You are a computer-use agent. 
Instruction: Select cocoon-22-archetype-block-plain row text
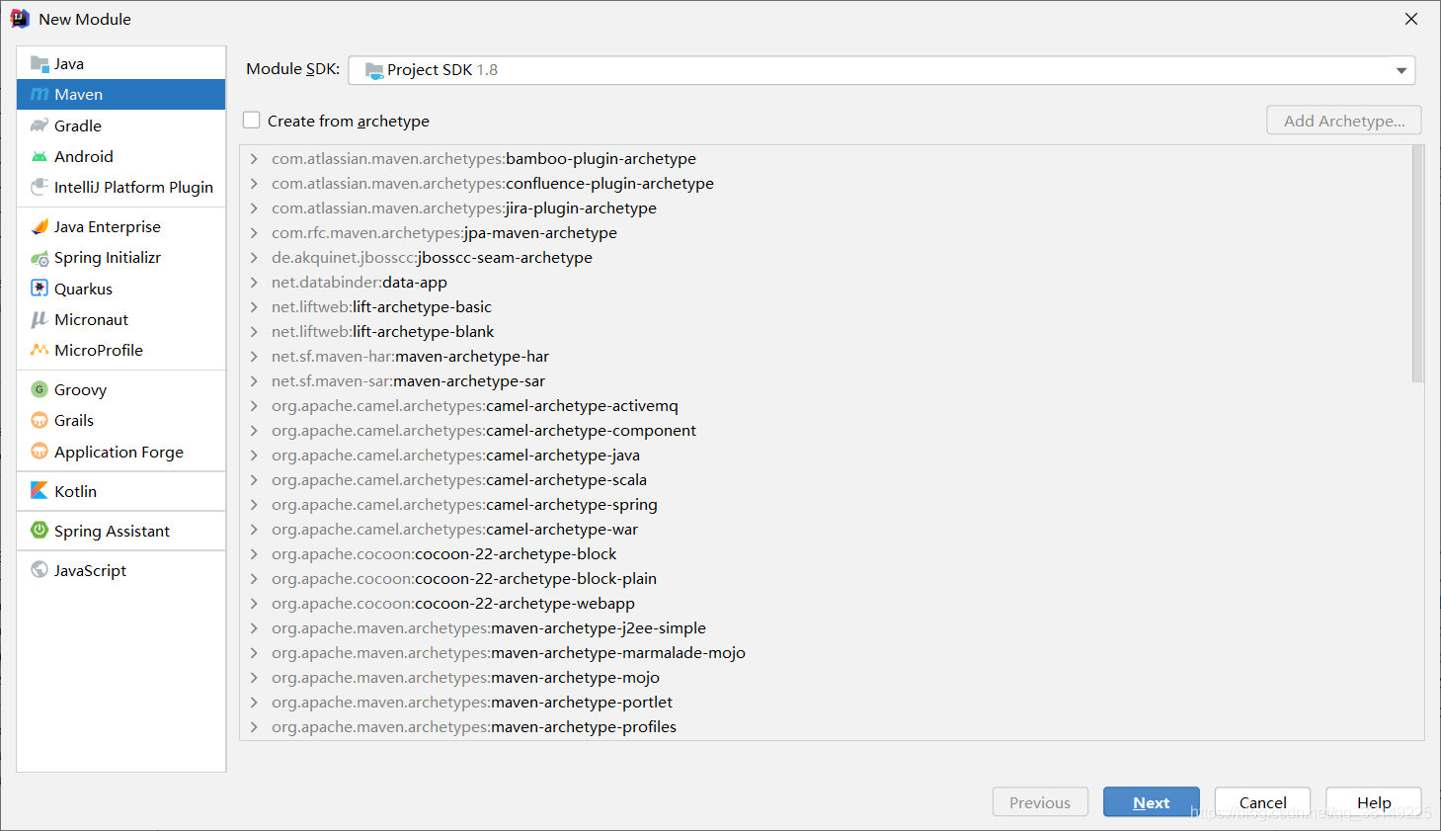click(x=464, y=579)
